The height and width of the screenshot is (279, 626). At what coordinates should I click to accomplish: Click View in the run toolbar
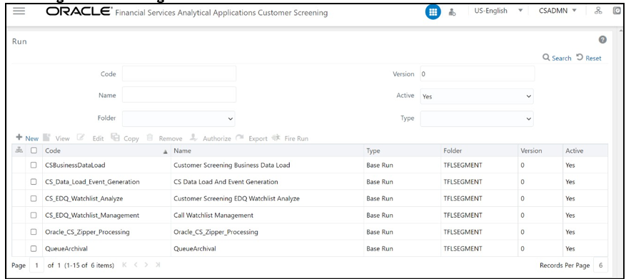pos(56,138)
